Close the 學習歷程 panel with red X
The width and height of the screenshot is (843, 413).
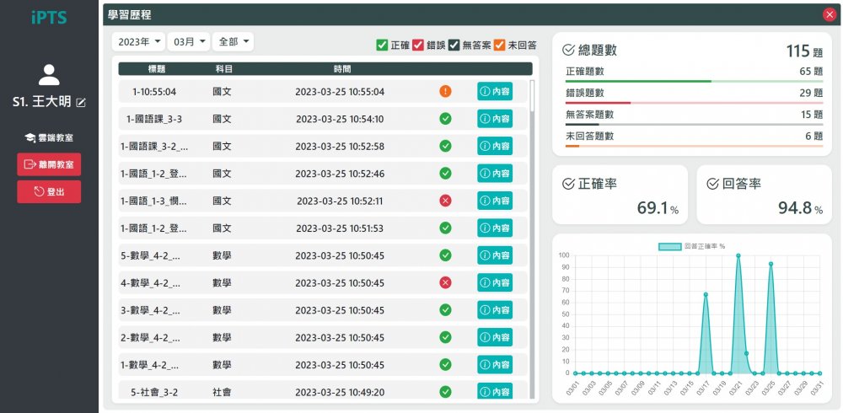(829, 14)
